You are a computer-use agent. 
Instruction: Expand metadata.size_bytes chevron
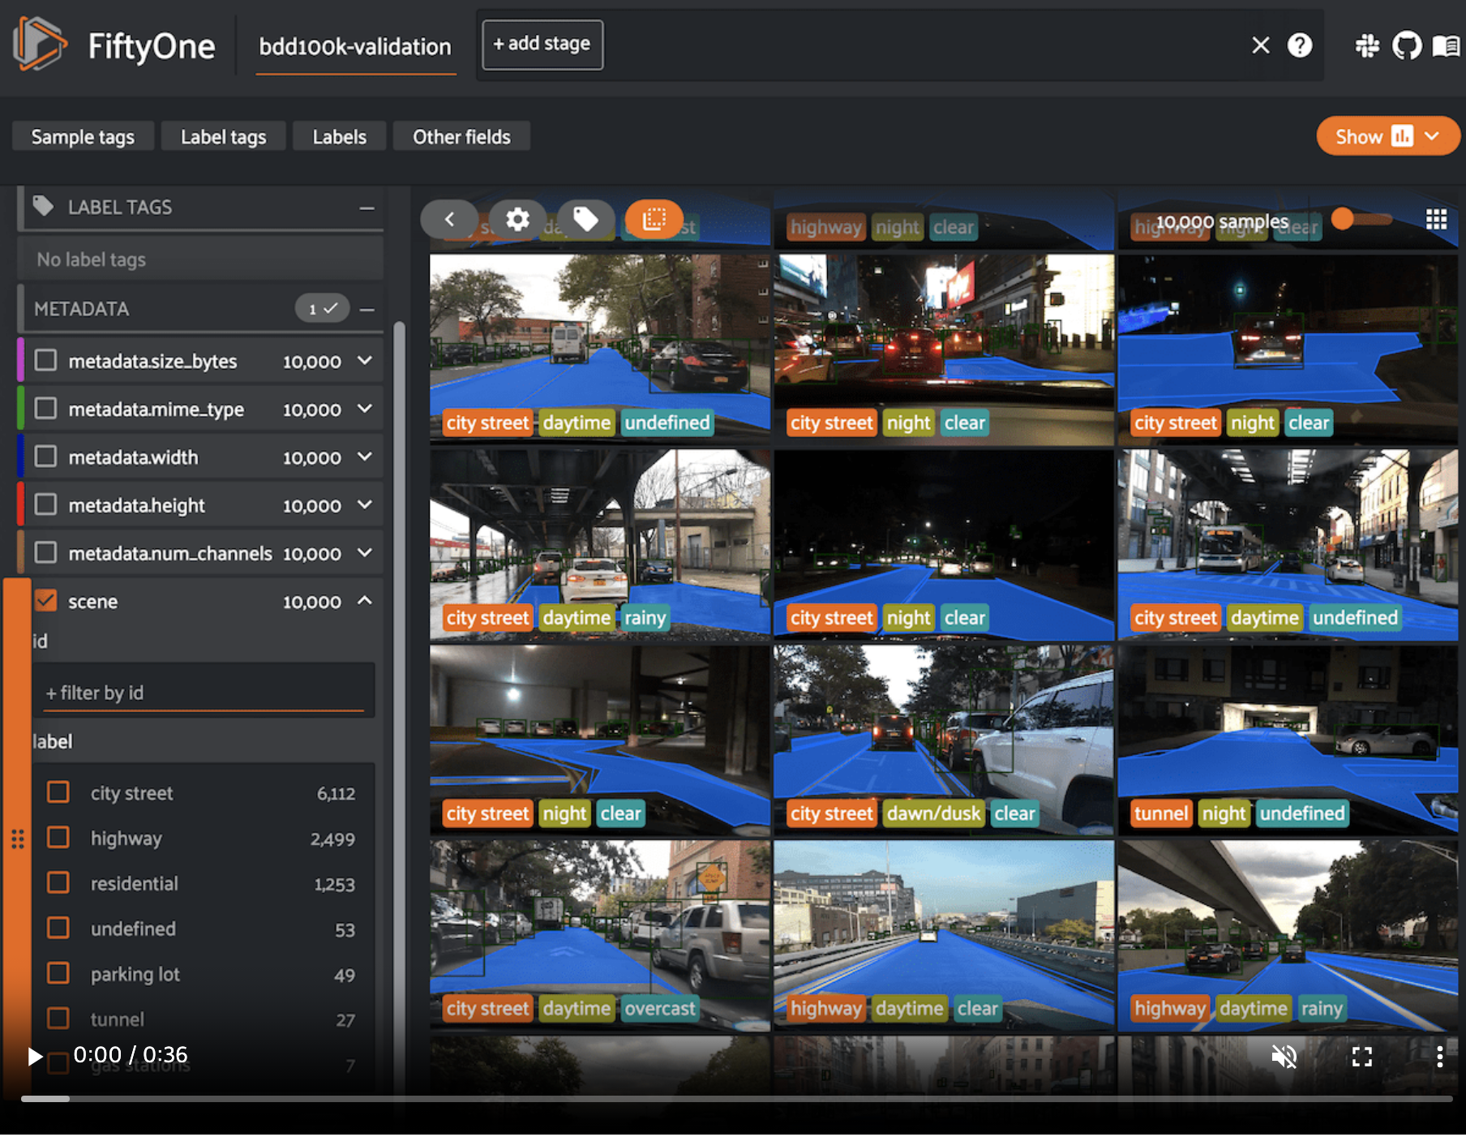click(365, 360)
